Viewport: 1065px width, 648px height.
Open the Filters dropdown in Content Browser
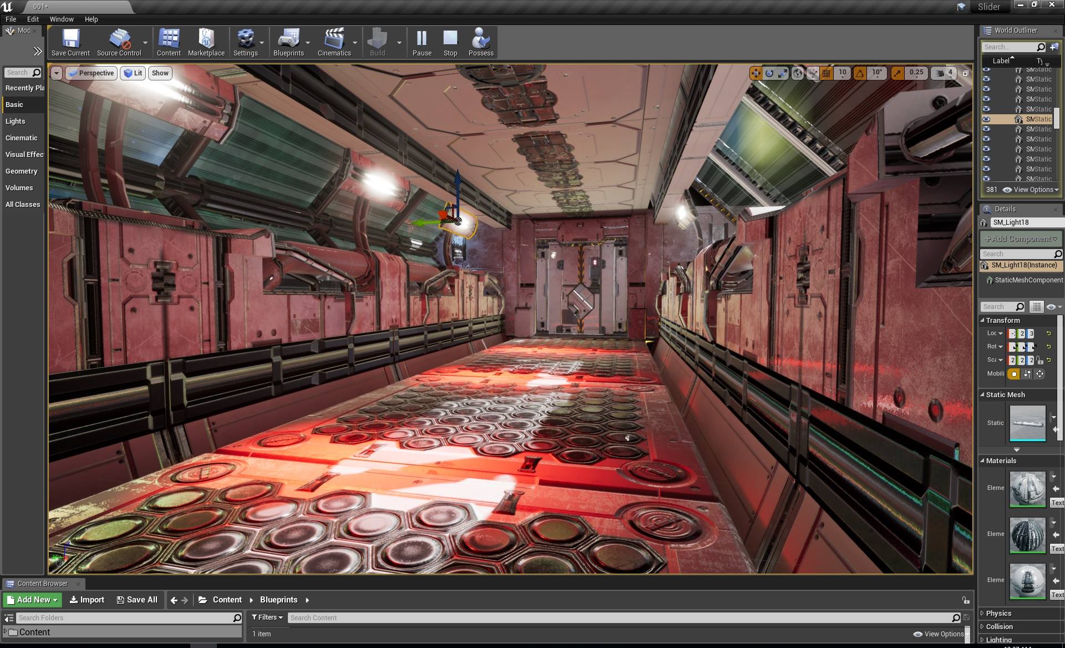(267, 617)
